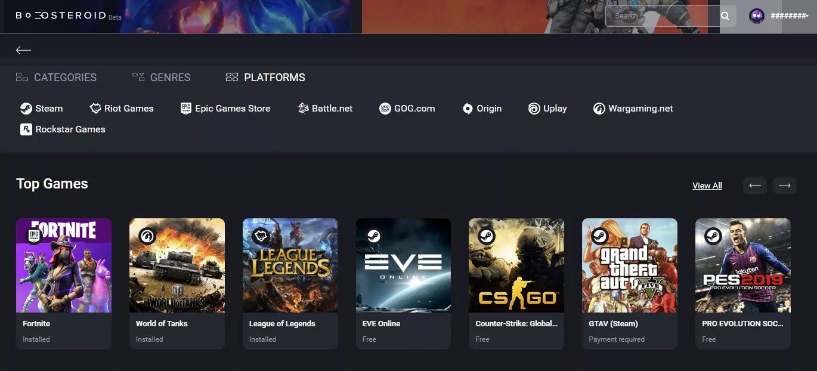Click Steam badge on PES 2019 card

point(713,236)
